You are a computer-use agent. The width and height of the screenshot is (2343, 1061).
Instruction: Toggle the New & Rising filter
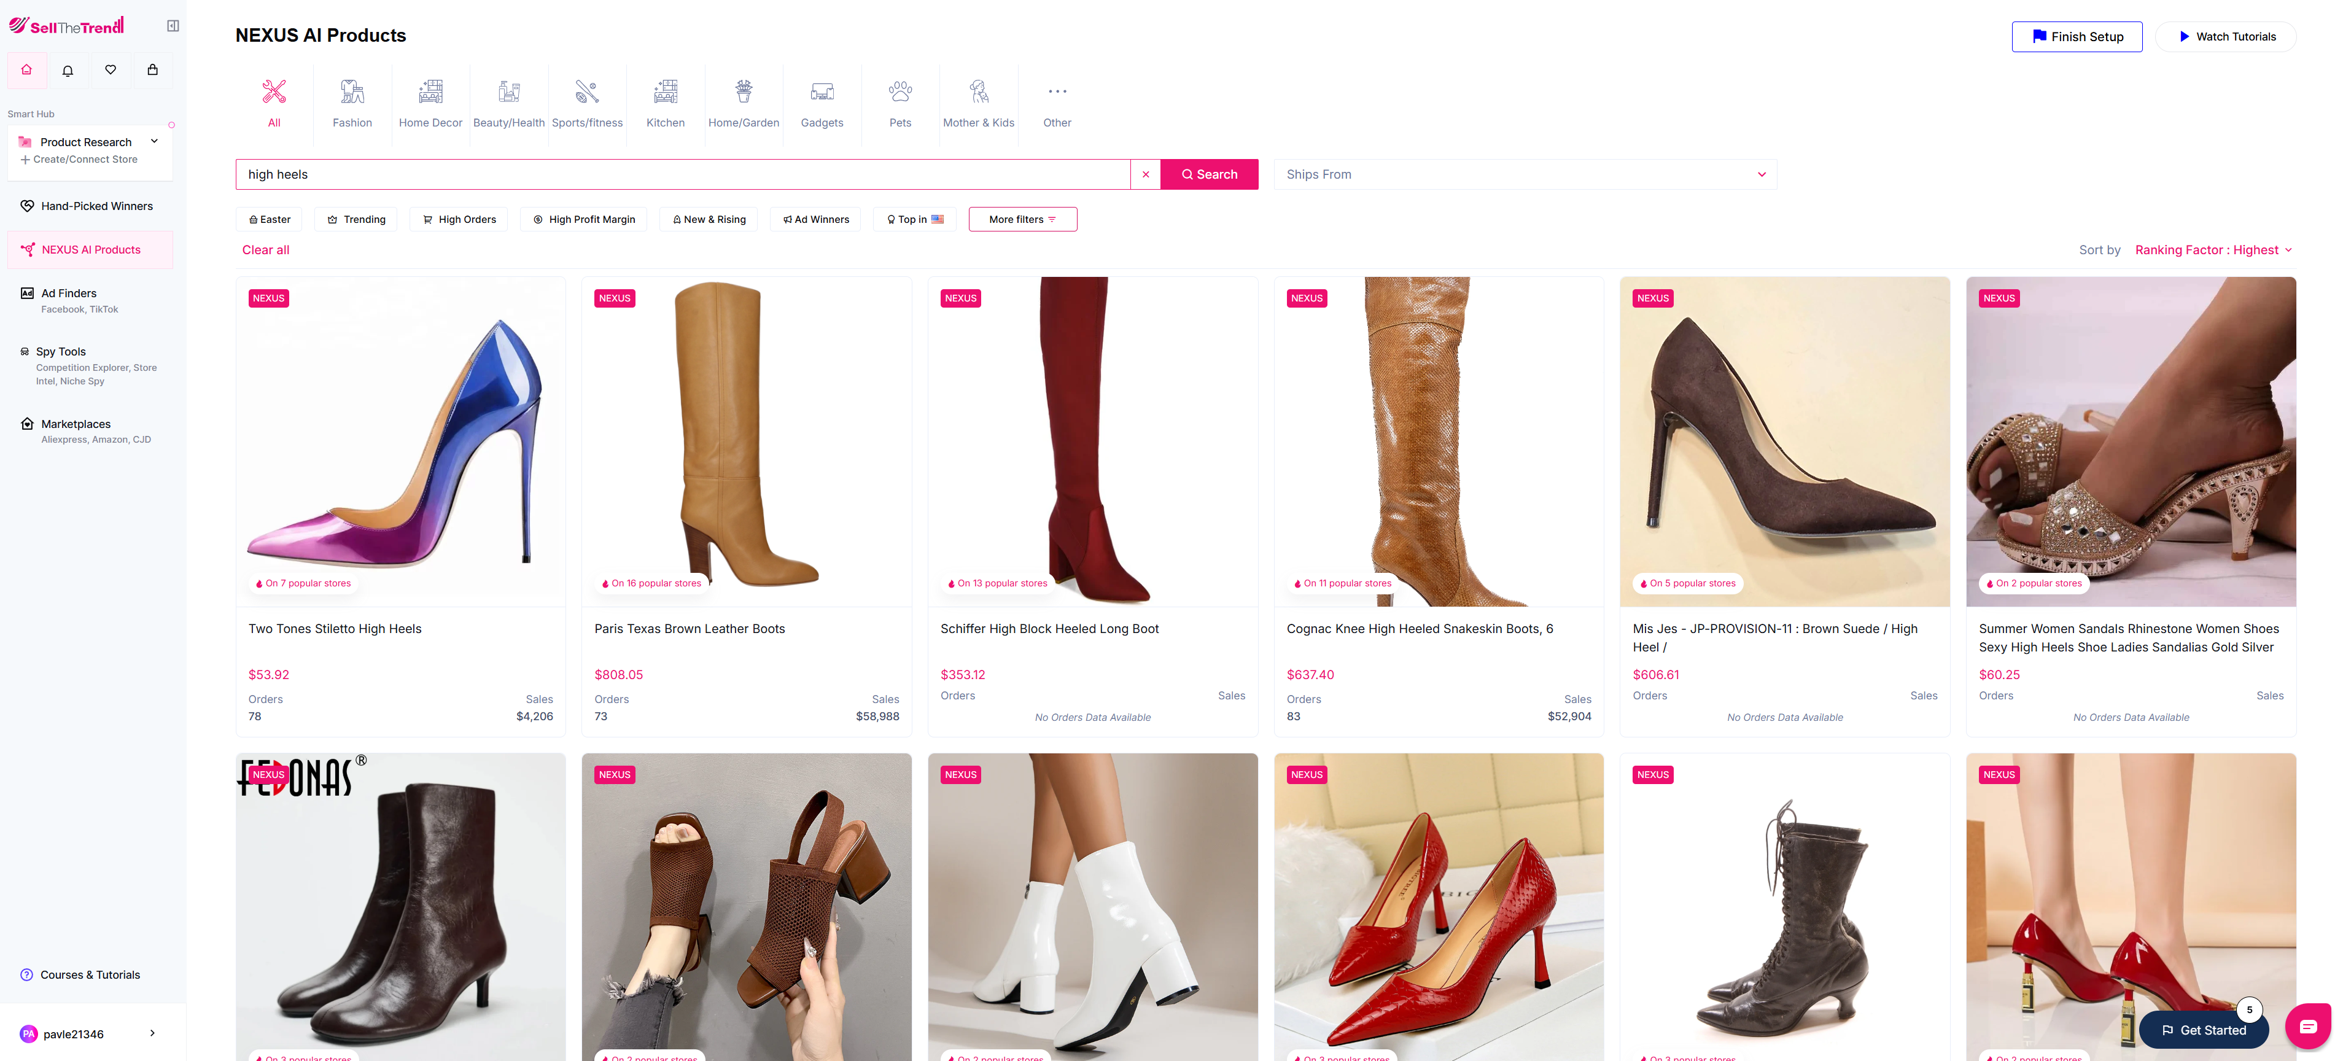pyautogui.click(x=708, y=219)
